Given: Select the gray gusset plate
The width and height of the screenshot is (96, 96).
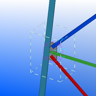Looking at the screenshot, I should [53, 51].
